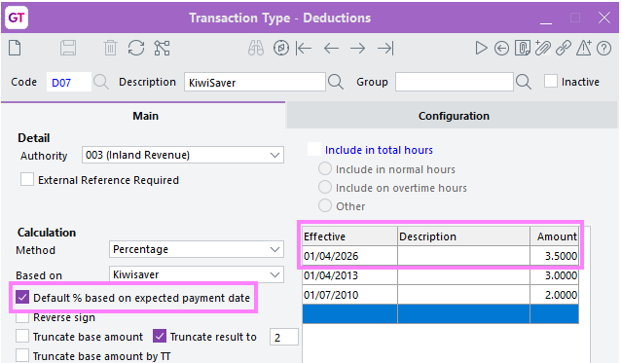This screenshot has width=621, height=363.
Task: Click the document with paperclip icon
Action: pos(522,48)
